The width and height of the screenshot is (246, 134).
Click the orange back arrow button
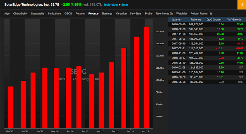tap(242, 5)
